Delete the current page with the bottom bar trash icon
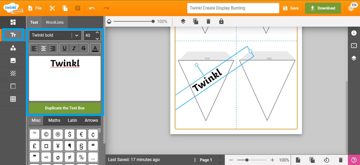 coord(341,160)
